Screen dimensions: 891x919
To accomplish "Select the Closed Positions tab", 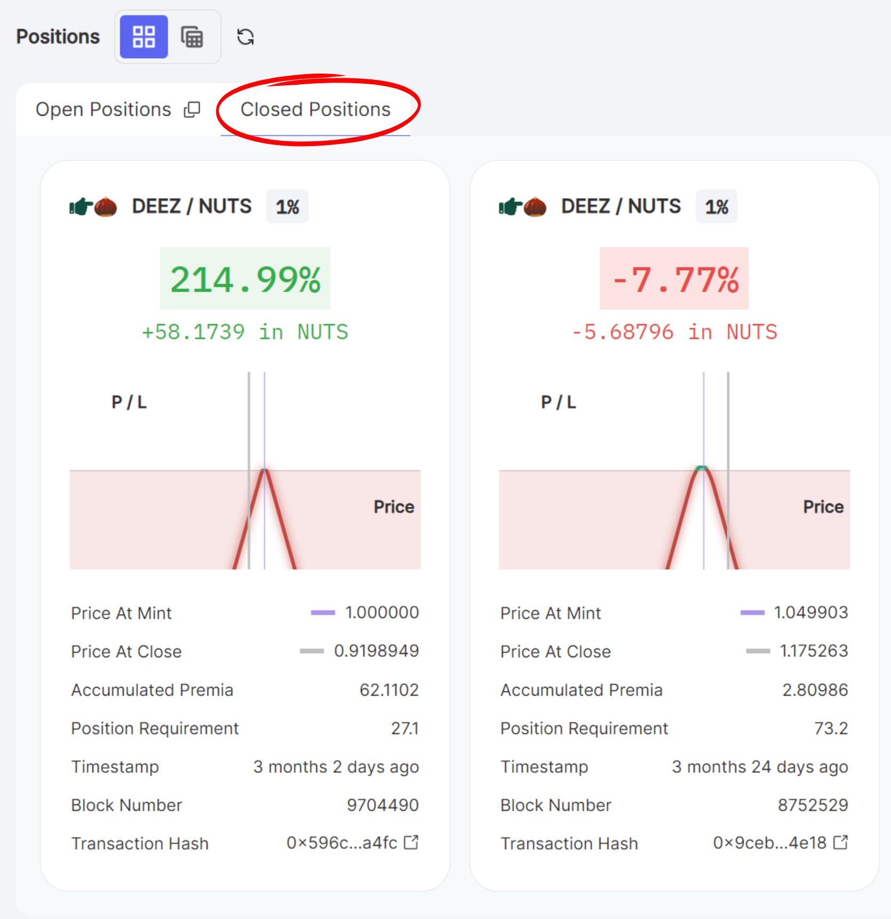I will [x=315, y=109].
